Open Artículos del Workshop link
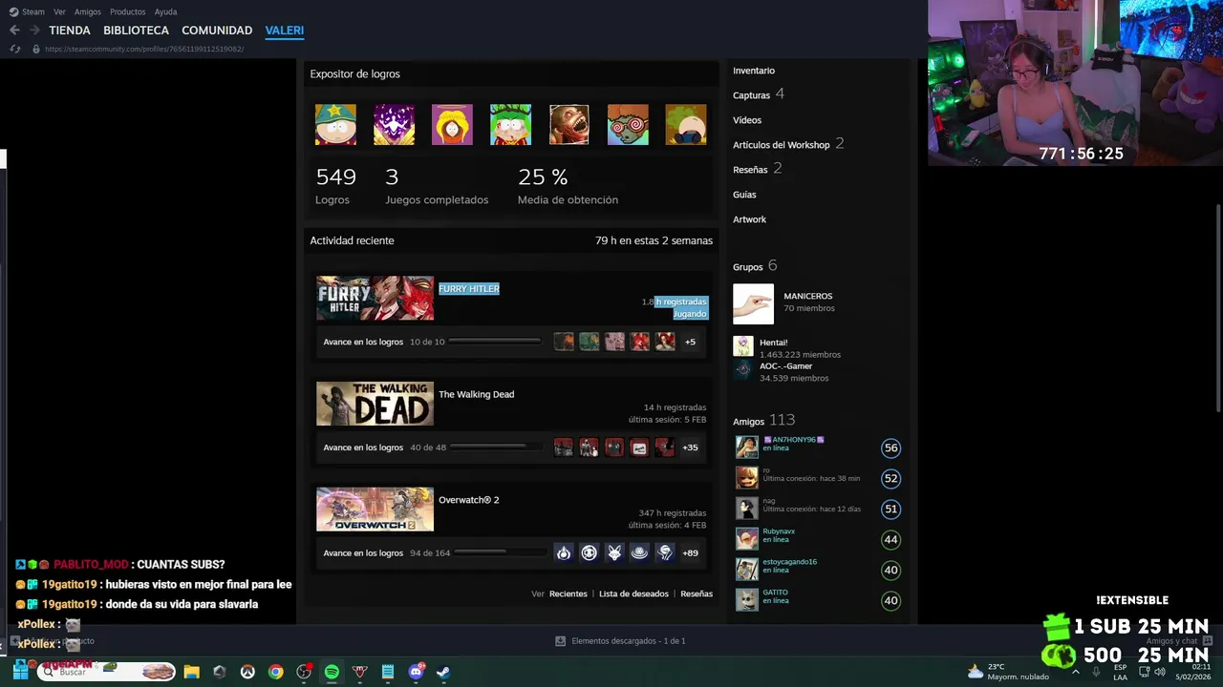This screenshot has height=687, width=1223. tap(781, 145)
